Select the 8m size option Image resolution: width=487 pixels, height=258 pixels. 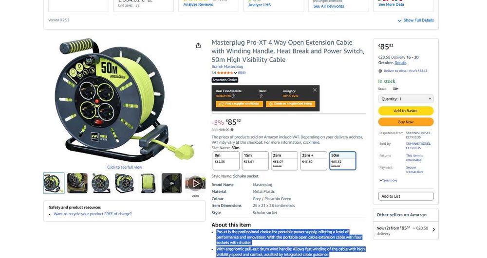click(x=226, y=161)
